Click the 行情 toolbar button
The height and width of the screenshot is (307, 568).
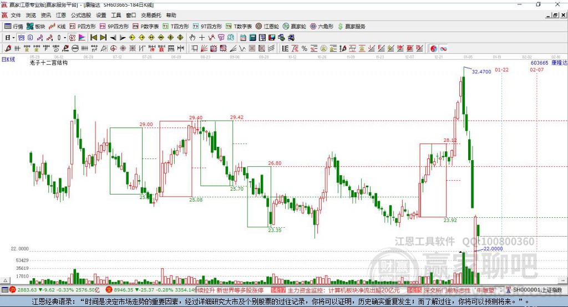14,27
